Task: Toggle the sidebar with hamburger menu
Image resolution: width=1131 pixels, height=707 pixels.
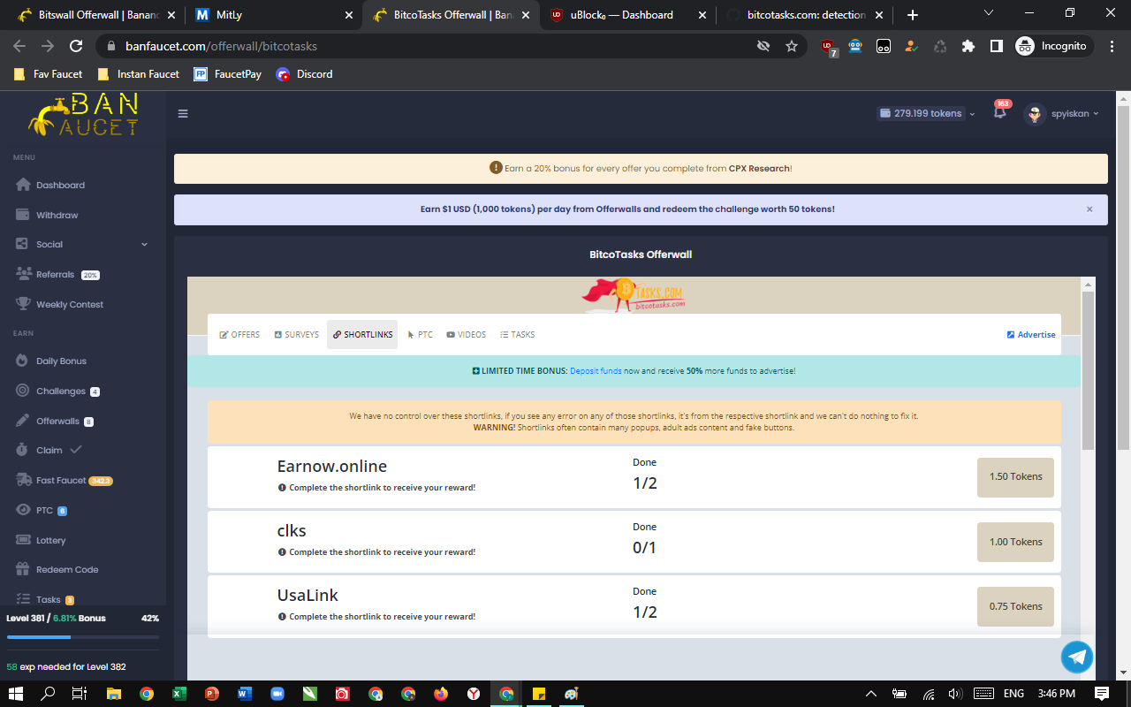Action: [x=184, y=113]
